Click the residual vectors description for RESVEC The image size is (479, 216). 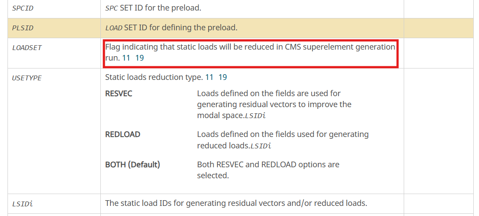274,104
